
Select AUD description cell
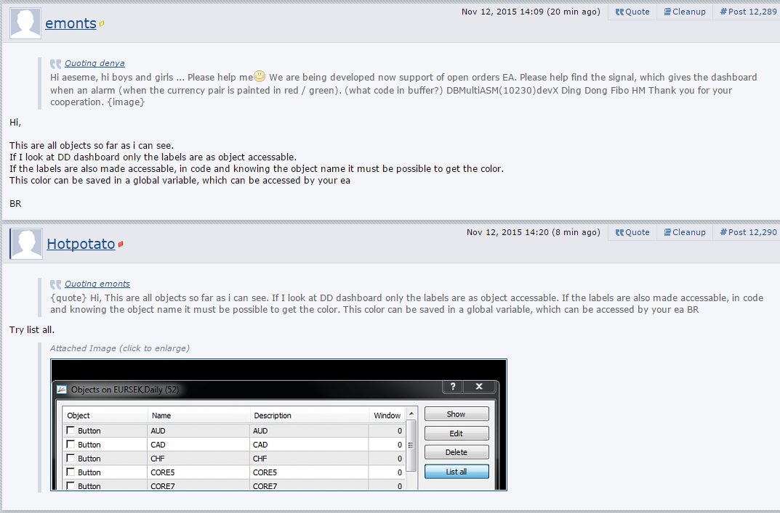[x=309, y=430]
